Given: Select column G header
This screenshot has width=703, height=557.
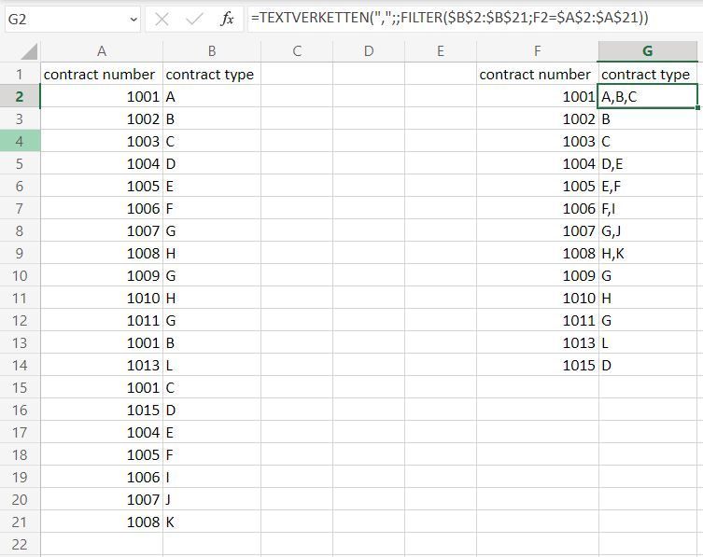Looking at the screenshot, I should (x=647, y=51).
